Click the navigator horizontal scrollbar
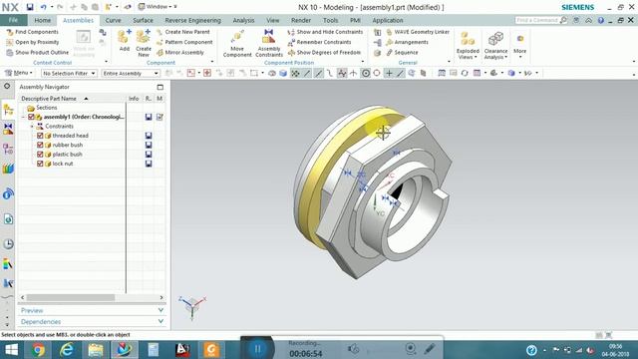Image resolution: width=638 pixels, height=359 pixels. 70,297
